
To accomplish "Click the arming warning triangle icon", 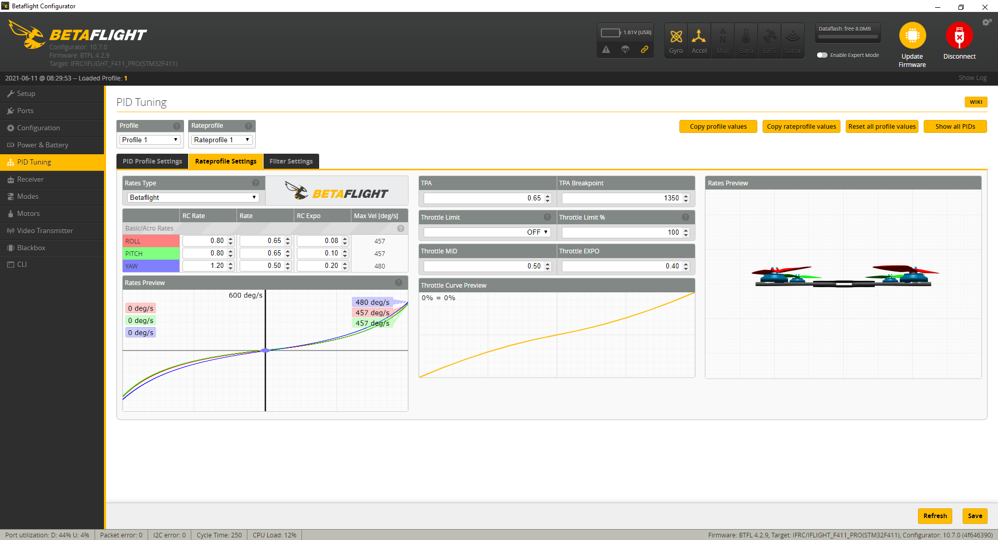I will 606,49.
